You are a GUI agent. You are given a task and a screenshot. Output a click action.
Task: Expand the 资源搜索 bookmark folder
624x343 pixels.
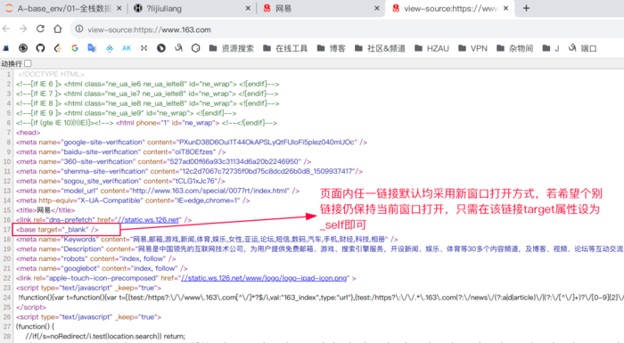231,48
